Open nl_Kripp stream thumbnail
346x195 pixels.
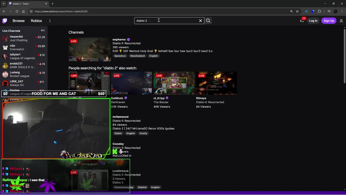pos(174,83)
